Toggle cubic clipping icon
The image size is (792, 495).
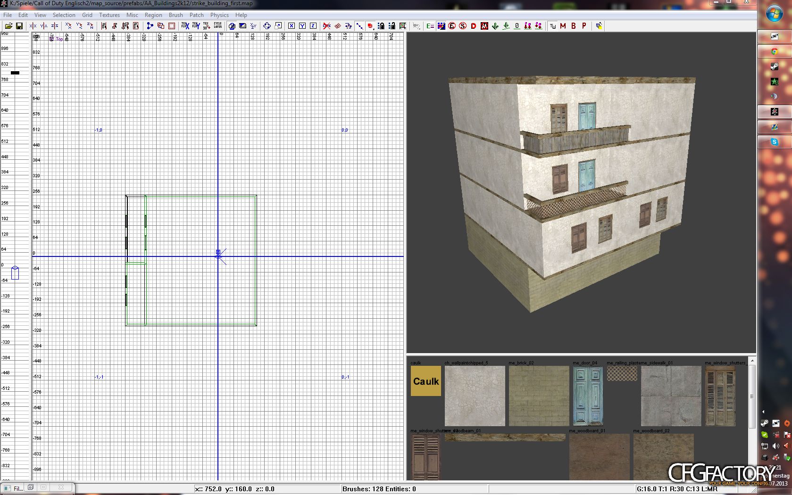coord(232,26)
